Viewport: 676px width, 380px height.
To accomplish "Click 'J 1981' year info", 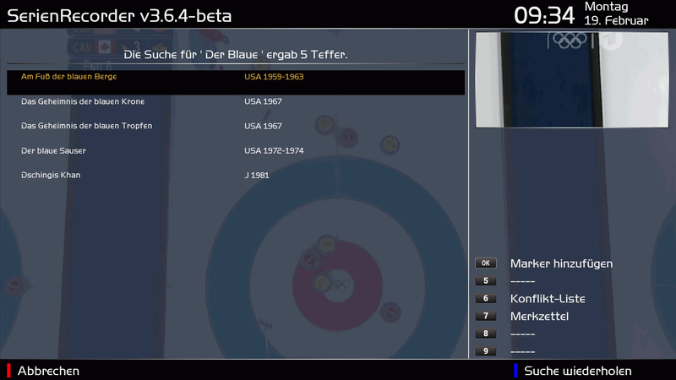I will pyautogui.click(x=257, y=176).
